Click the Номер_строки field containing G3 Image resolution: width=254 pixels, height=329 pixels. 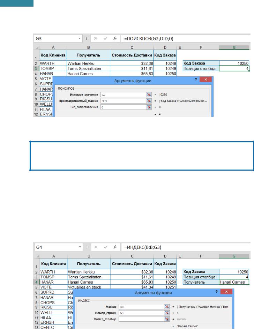(x=141, y=313)
